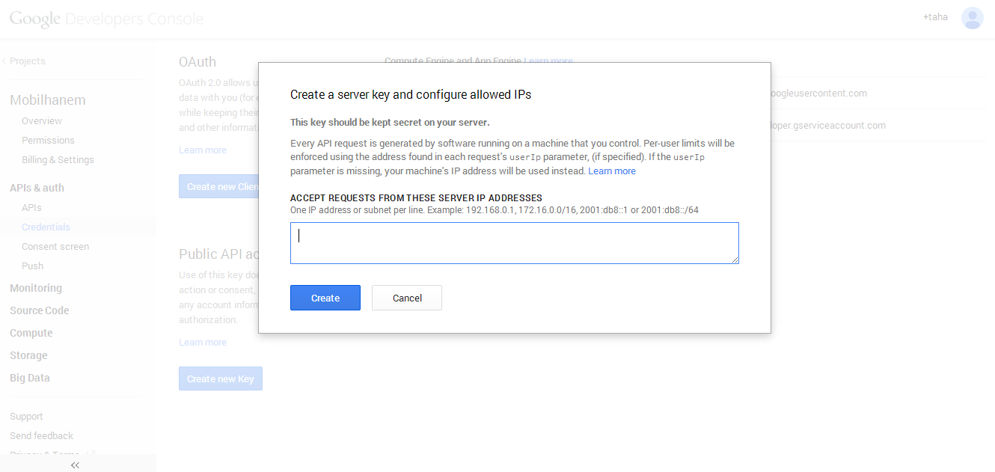The image size is (995, 472).
Task: Click the resize handle of the IP textarea
Action: coord(735,260)
